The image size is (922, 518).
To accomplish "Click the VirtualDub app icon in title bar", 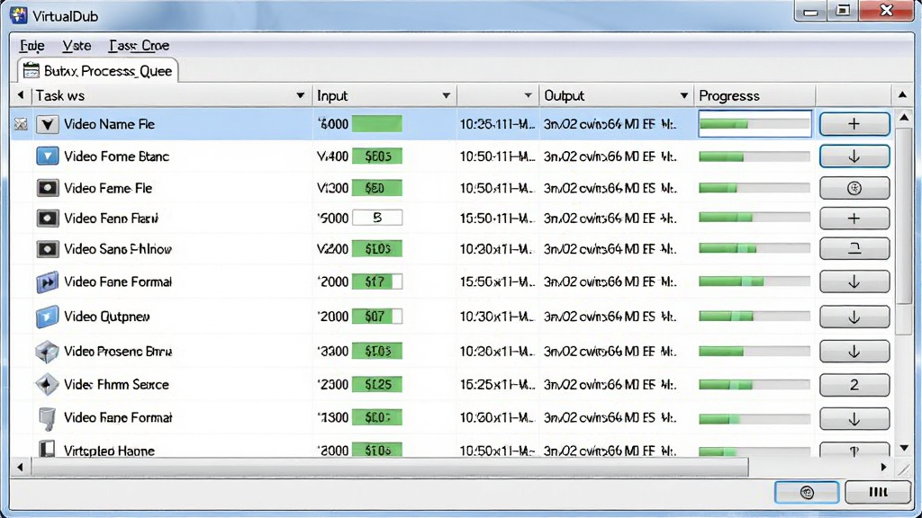I will 18,15.
